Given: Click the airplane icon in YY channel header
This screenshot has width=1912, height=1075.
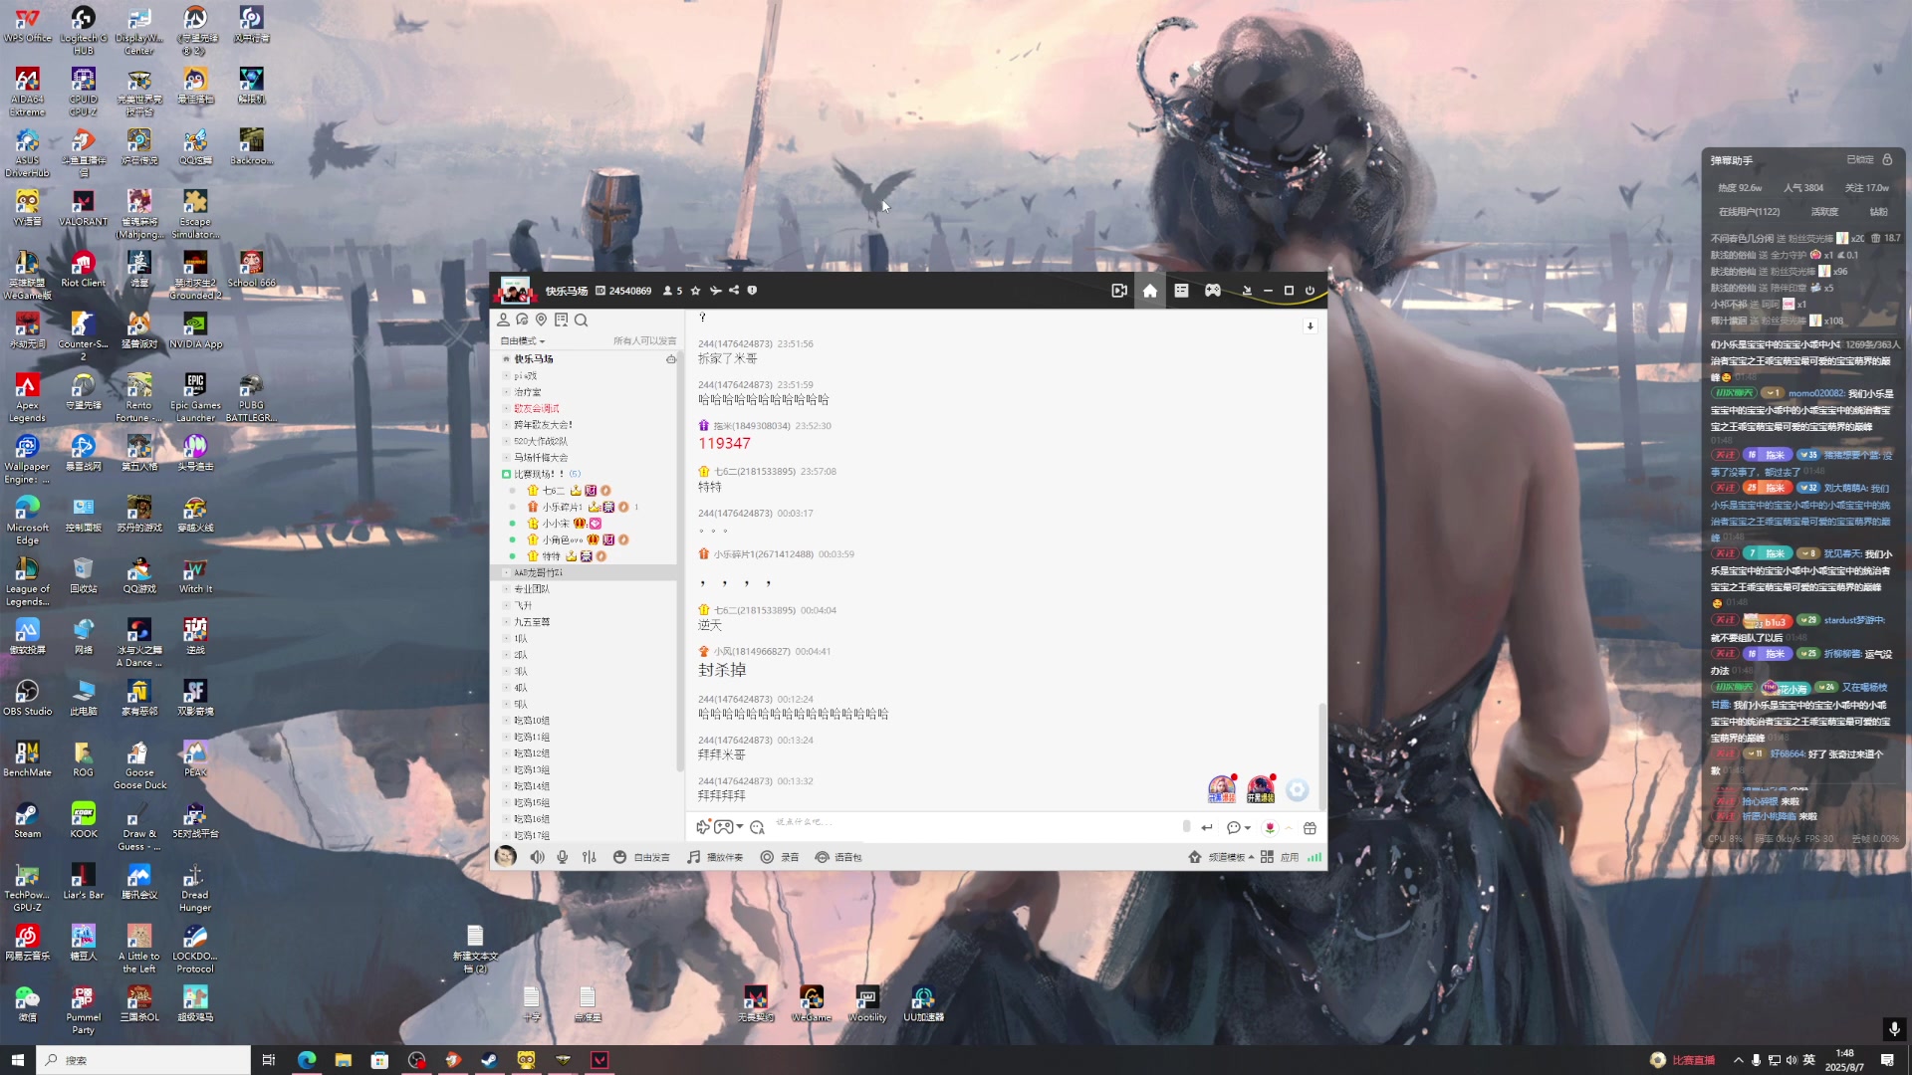Looking at the screenshot, I should (x=715, y=291).
